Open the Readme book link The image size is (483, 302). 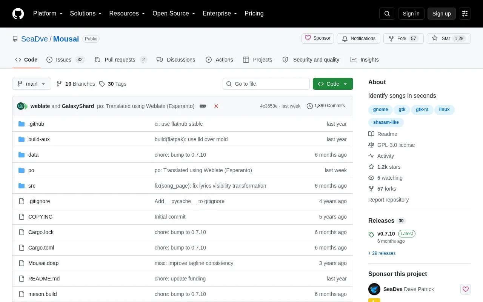383,134
